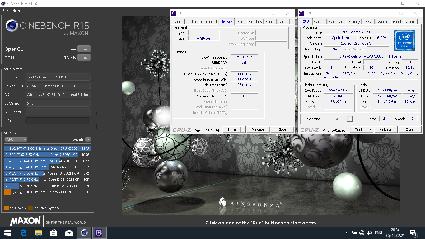Open Caches tab in right CPU-Z window
This screenshot has width=425, height=239.
[x=320, y=22]
